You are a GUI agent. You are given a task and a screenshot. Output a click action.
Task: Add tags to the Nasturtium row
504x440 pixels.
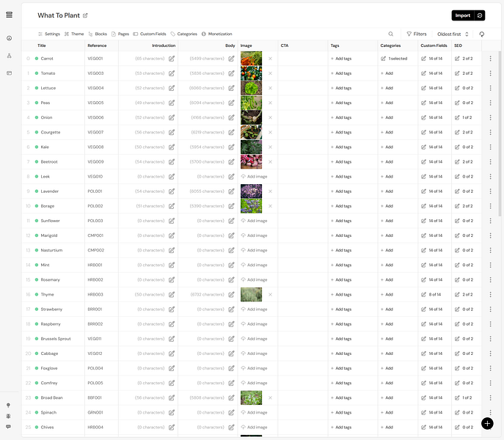pyautogui.click(x=341, y=250)
